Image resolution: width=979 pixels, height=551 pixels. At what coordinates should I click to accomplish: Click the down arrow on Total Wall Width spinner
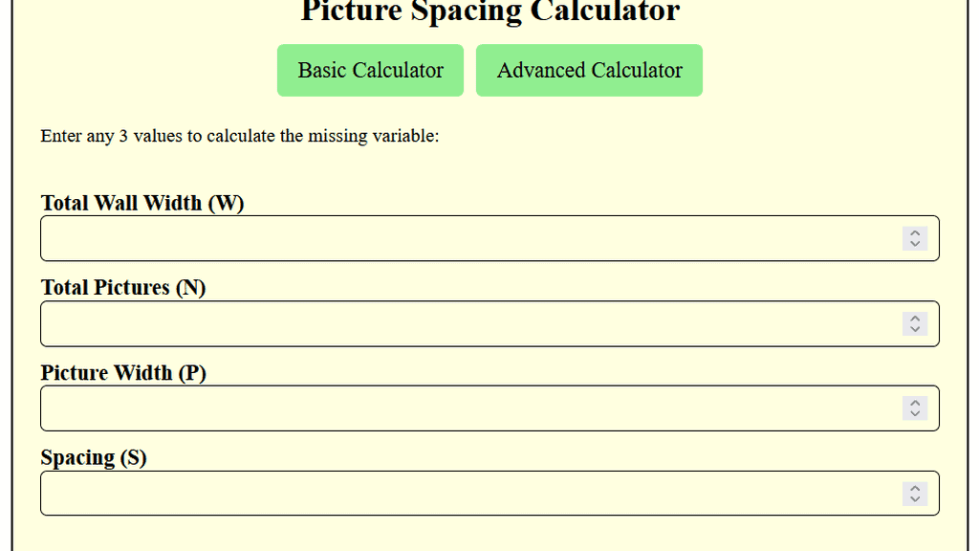click(x=915, y=244)
